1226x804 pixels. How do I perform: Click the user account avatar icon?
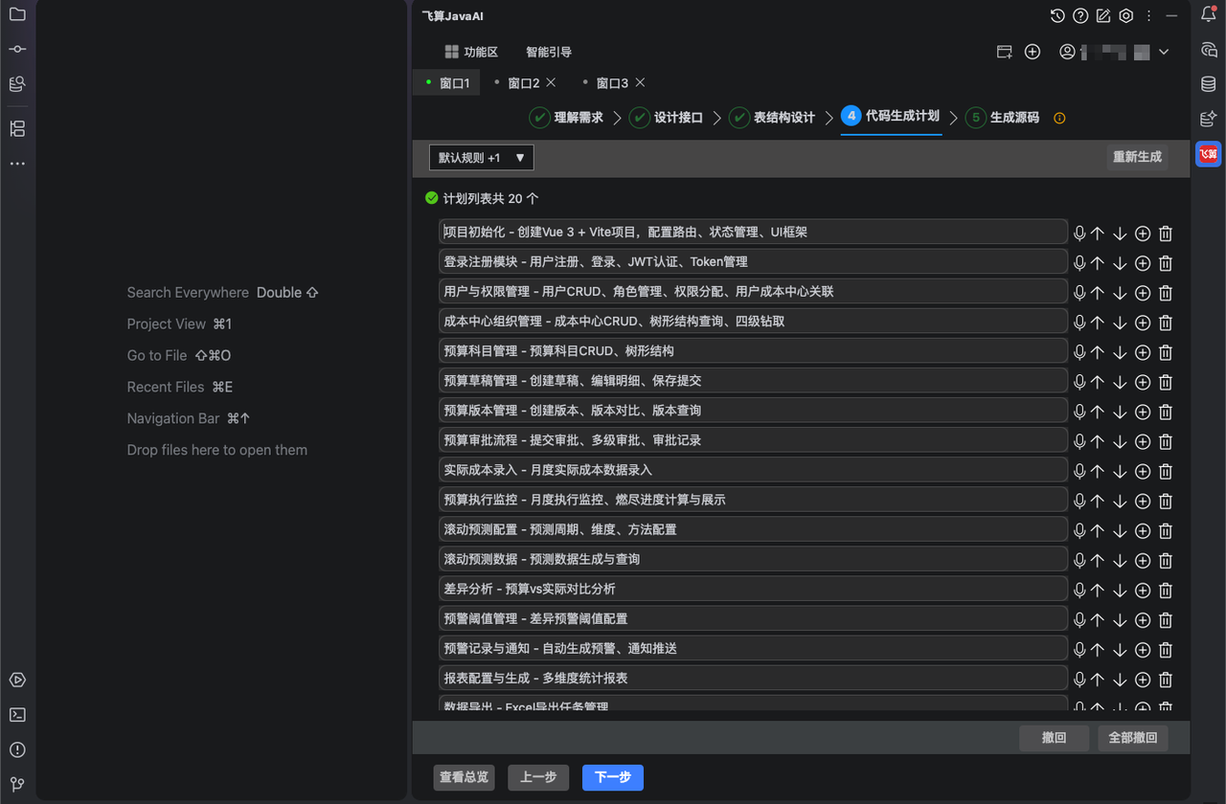click(x=1067, y=52)
